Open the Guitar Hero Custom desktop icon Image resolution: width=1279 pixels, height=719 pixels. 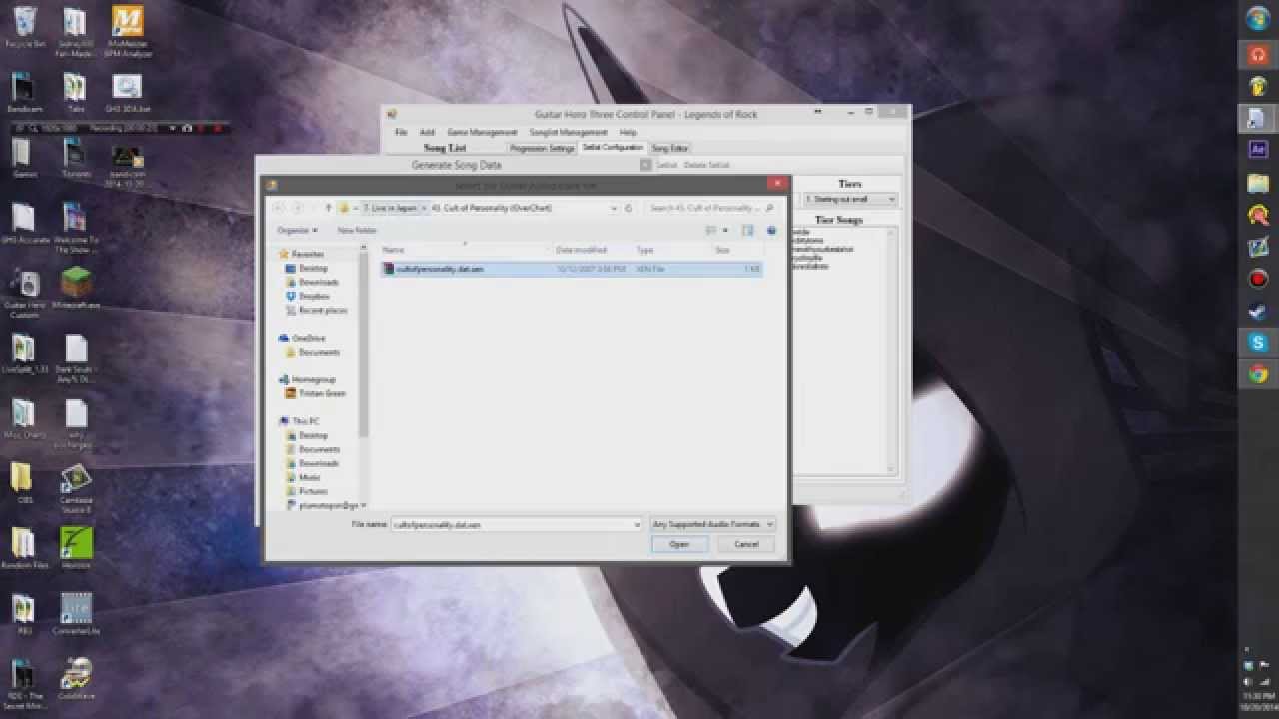click(25, 293)
